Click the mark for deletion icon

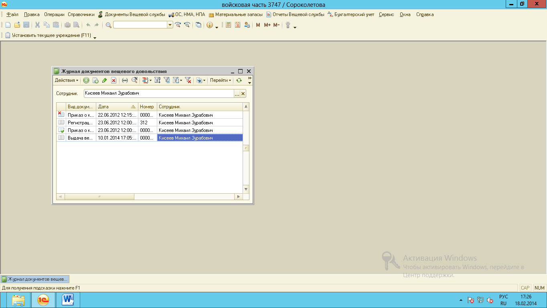113,80
